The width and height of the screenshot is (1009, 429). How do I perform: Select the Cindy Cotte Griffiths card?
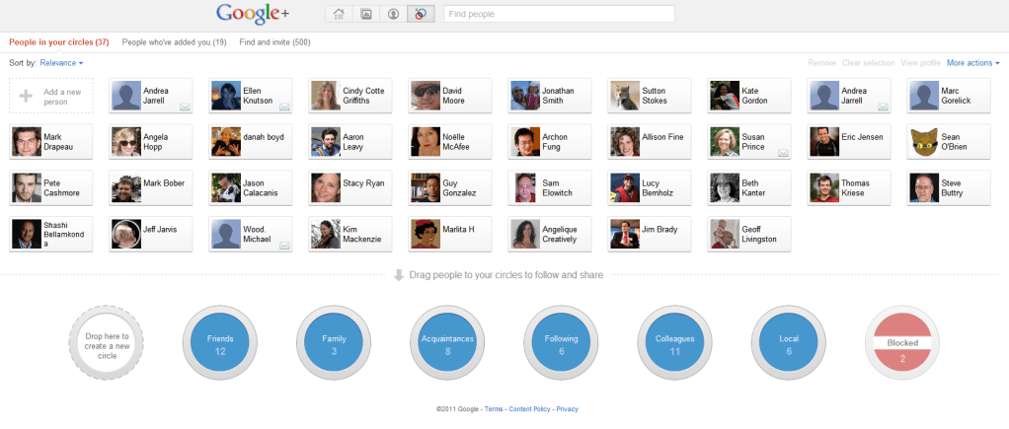350,96
